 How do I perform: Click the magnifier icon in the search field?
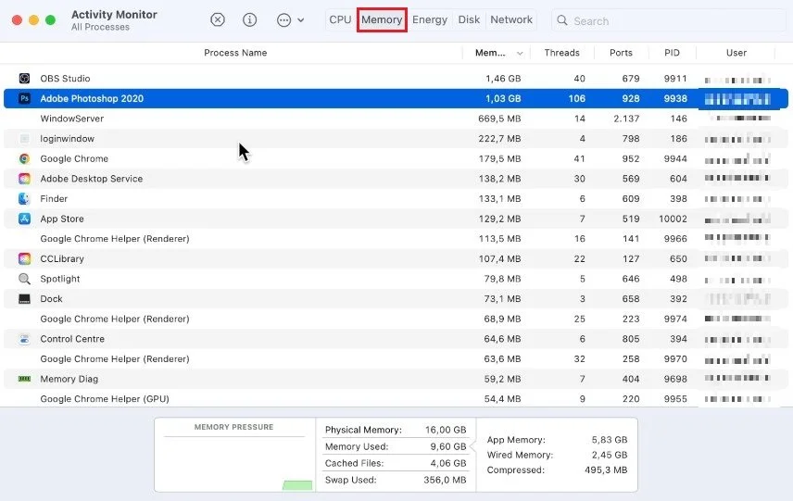[x=562, y=20]
